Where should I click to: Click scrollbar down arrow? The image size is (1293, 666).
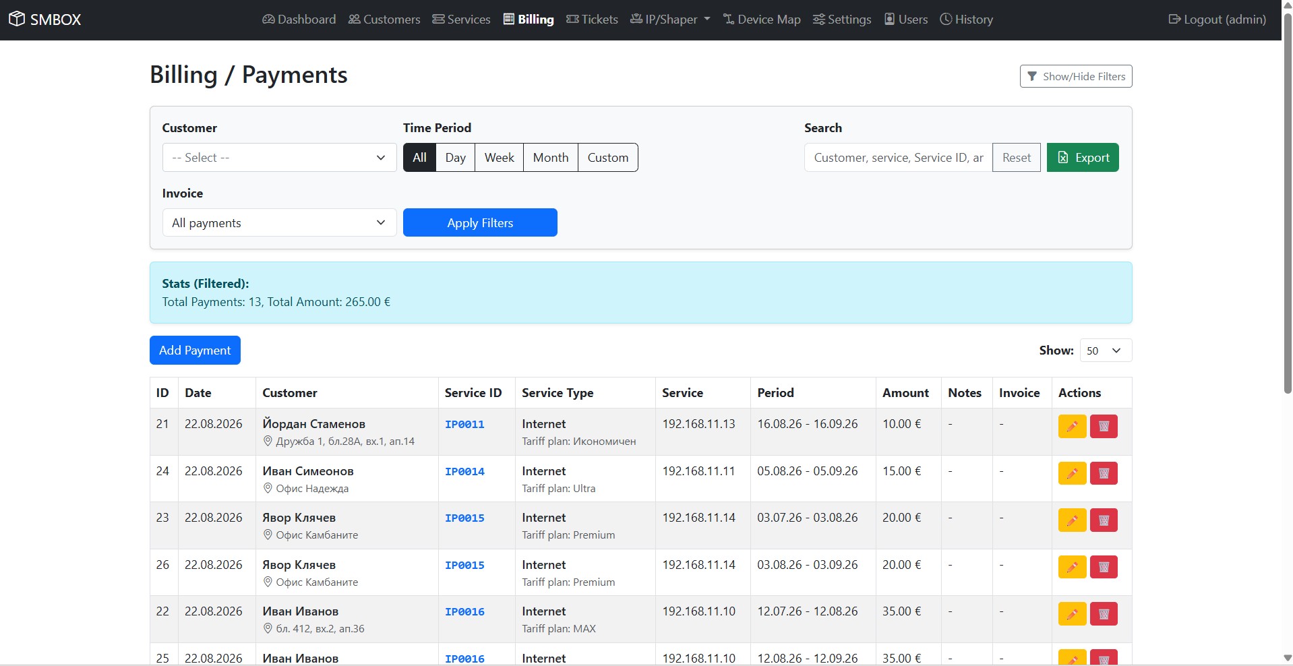pyautogui.click(x=1288, y=659)
